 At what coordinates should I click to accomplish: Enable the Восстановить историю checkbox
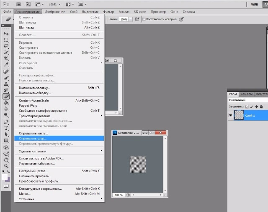[x=144, y=19]
